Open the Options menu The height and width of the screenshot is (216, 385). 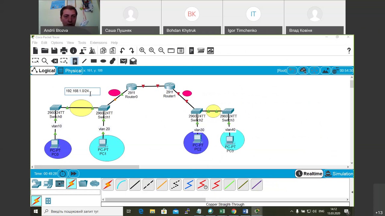click(57, 43)
